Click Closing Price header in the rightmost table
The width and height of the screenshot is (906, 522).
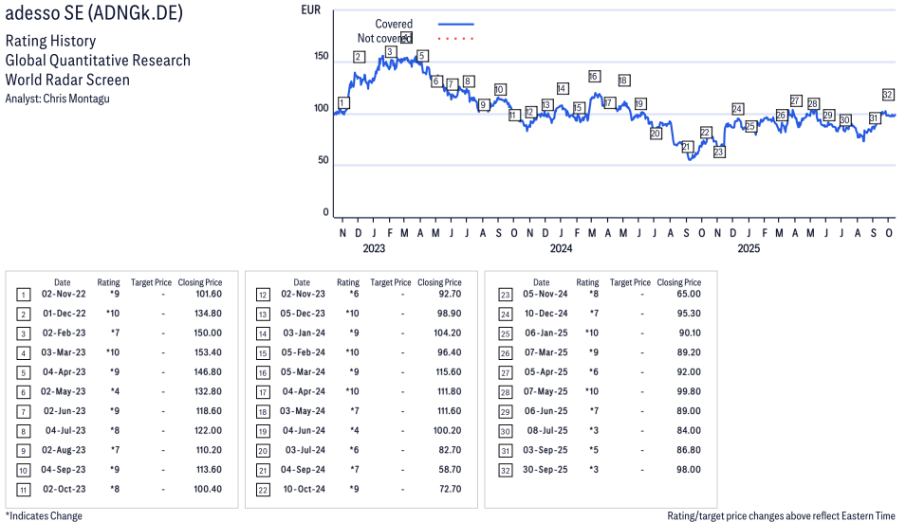click(678, 282)
